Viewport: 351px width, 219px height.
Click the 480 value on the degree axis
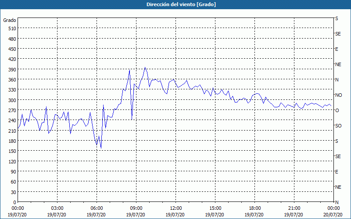(x=12, y=39)
